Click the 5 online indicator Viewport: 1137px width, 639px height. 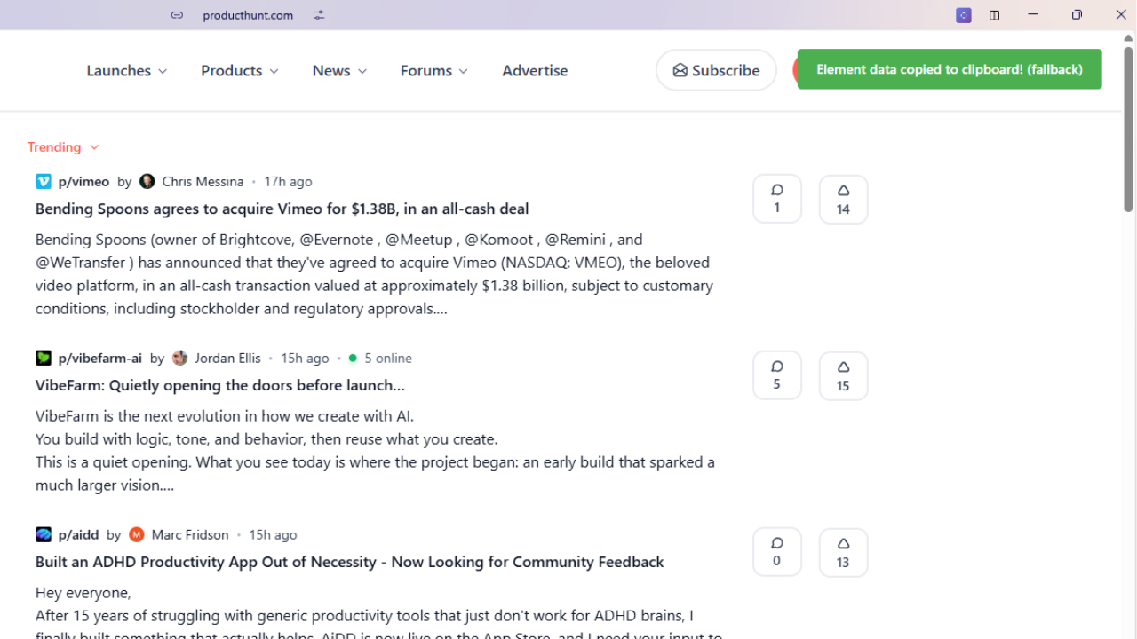point(380,358)
